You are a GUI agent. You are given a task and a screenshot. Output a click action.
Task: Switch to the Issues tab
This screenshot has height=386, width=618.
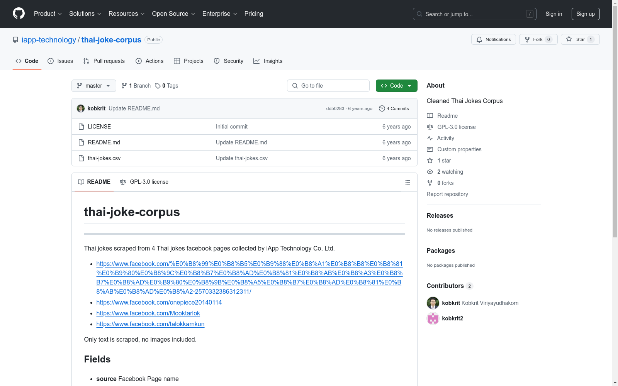(x=60, y=61)
